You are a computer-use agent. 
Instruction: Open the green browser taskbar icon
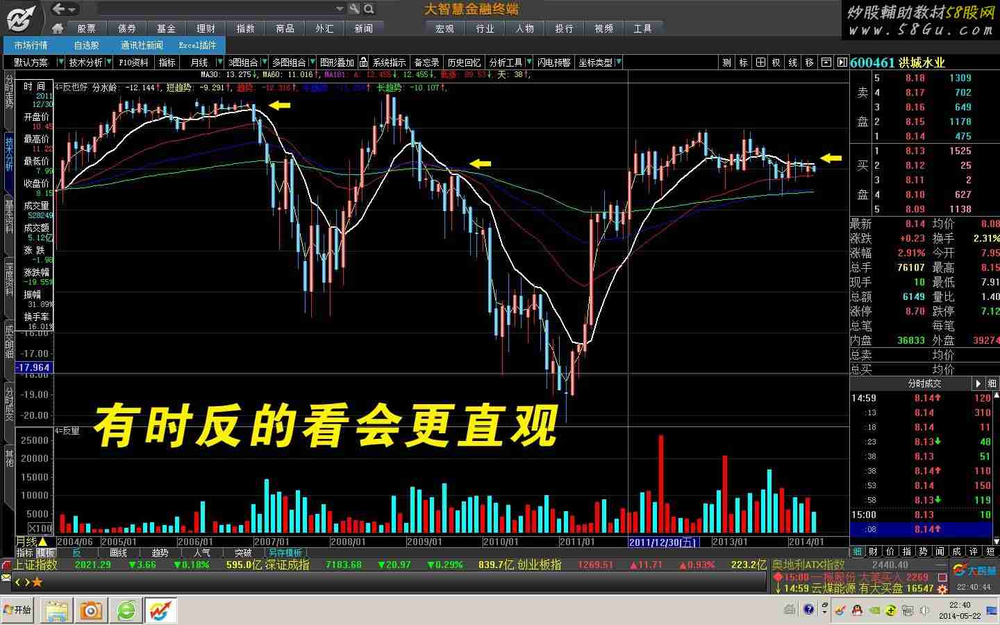click(126, 611)
